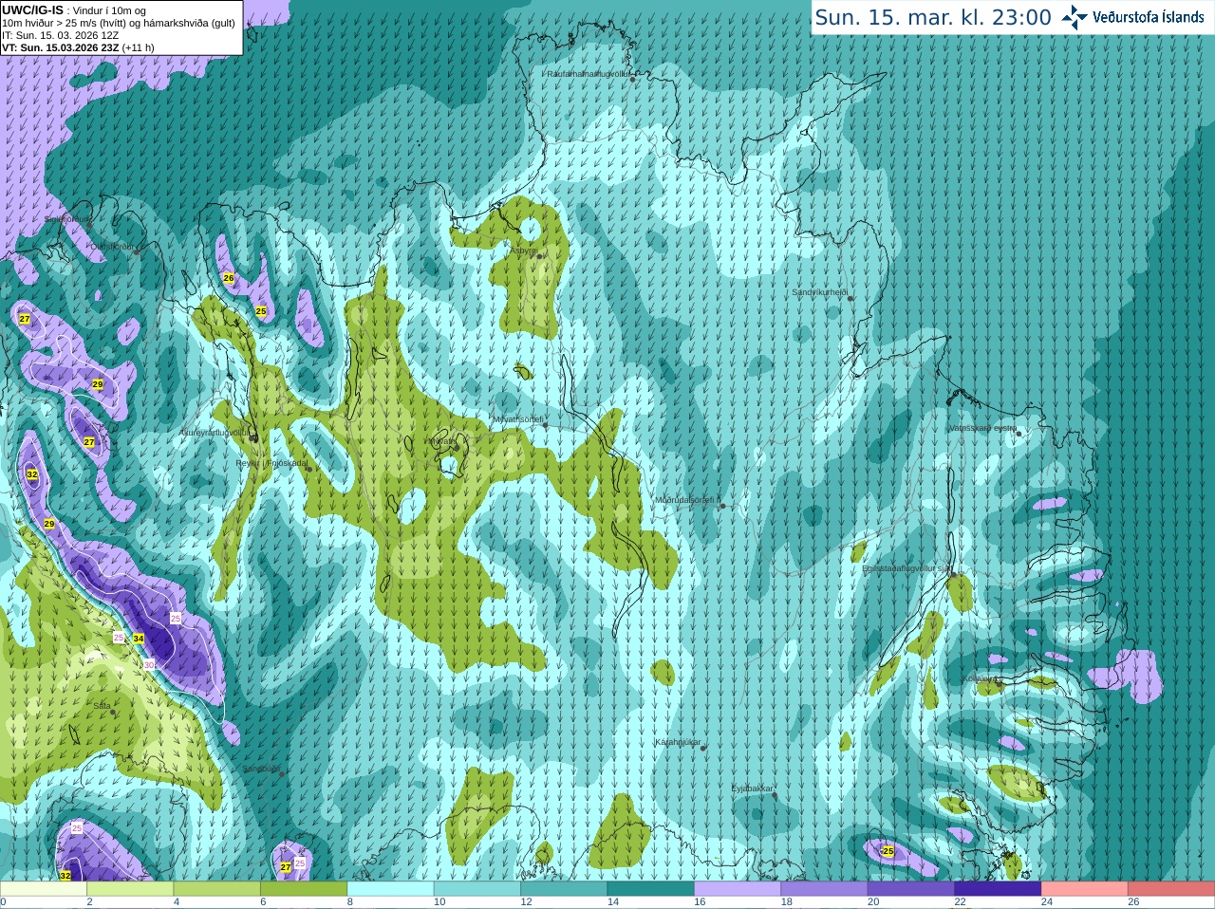
Task: Click the 4–6 m/s green legend swatch
Action: pos(217,889)
